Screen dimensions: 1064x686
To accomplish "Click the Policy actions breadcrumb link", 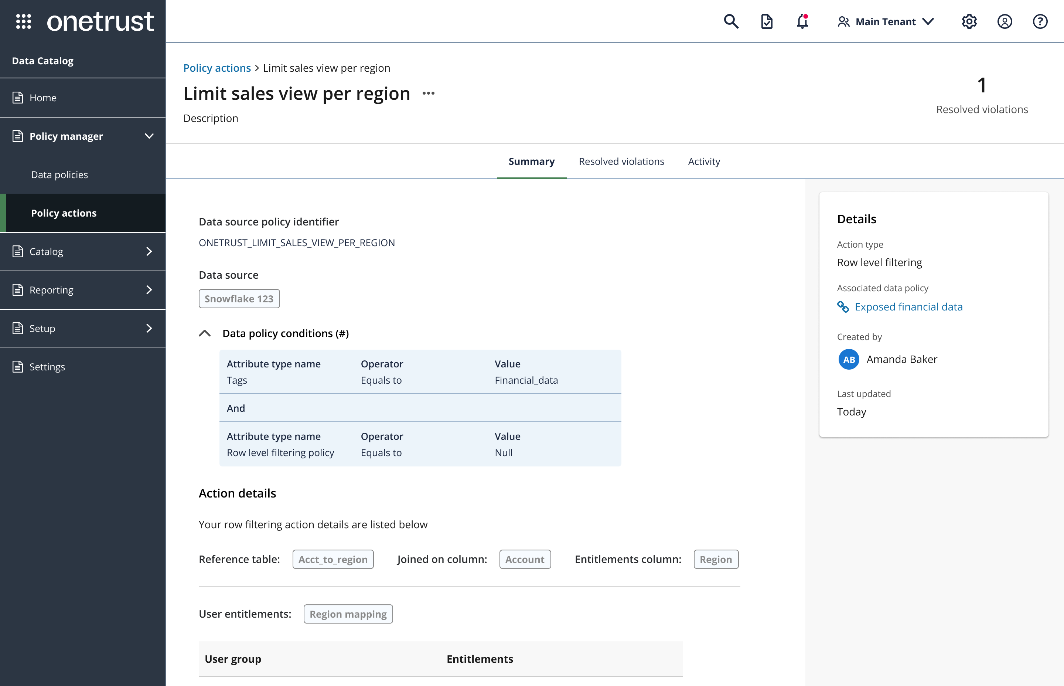I will tap(217, 68).
